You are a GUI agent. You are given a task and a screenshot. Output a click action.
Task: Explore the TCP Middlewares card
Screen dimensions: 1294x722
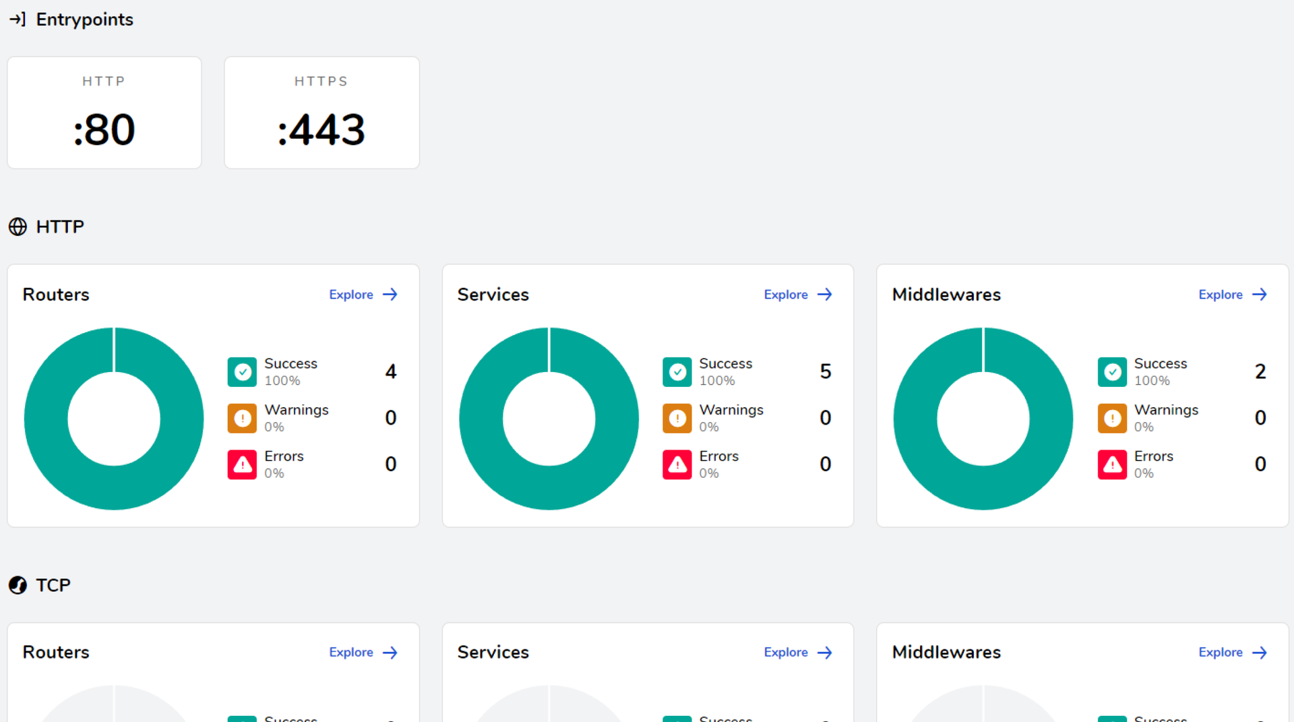coord(1232,653)
